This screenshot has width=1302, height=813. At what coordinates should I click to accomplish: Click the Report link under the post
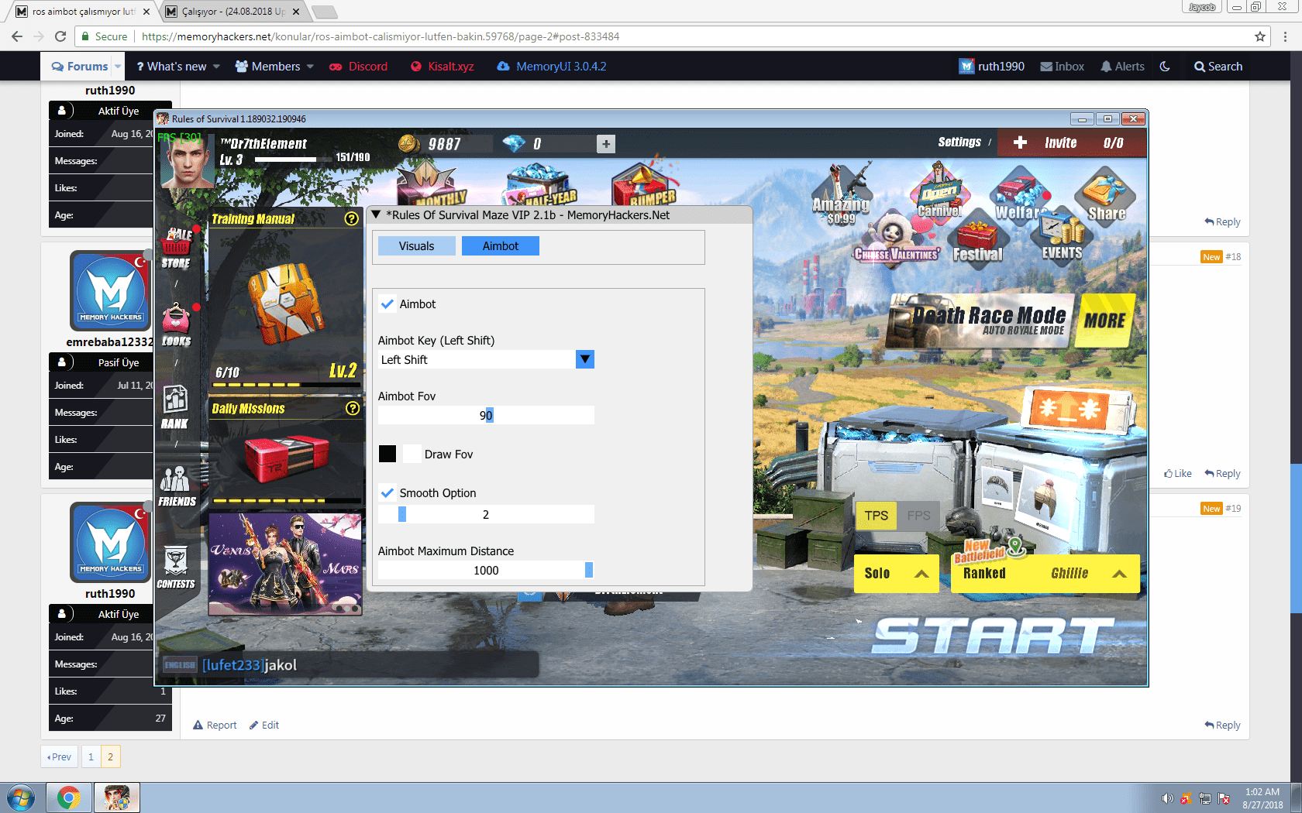pyautogui.click(x=215, y=726)
